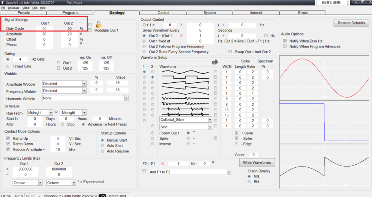Click the Restore Defaults button

(x=351, y=23)
